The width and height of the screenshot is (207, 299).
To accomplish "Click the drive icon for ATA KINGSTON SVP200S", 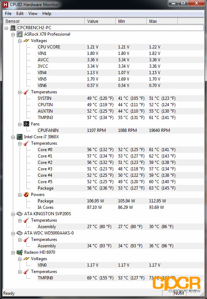I will coord(20,214).
